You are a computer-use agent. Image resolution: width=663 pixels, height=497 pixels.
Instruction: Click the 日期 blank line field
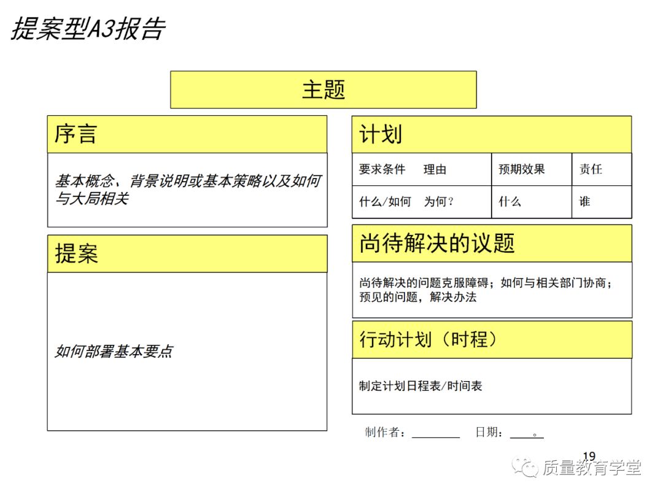tap(527, 433)
